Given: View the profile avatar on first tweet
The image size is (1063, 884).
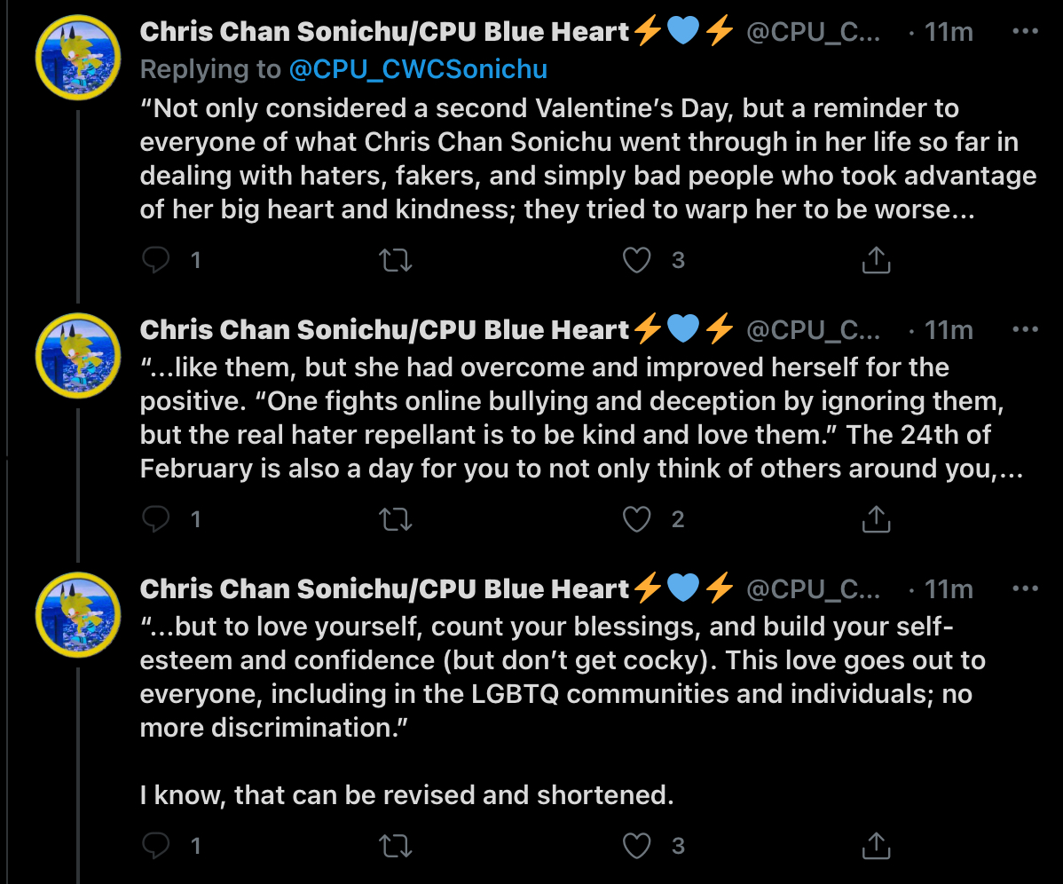Looking at the screenshot, I should coord(78,58).
